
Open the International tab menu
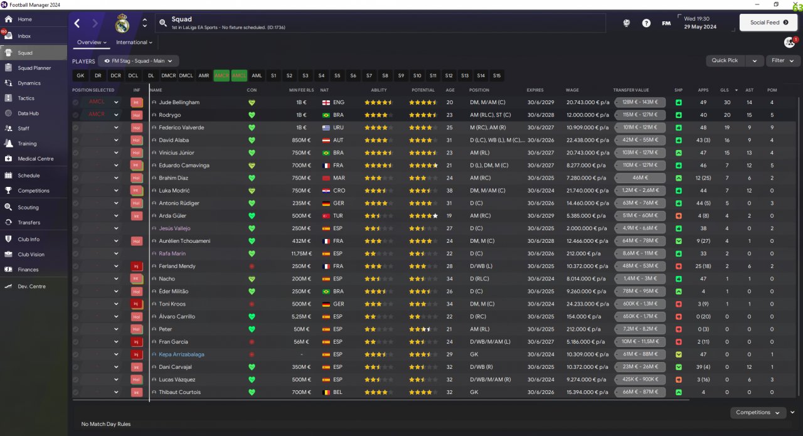135,43
